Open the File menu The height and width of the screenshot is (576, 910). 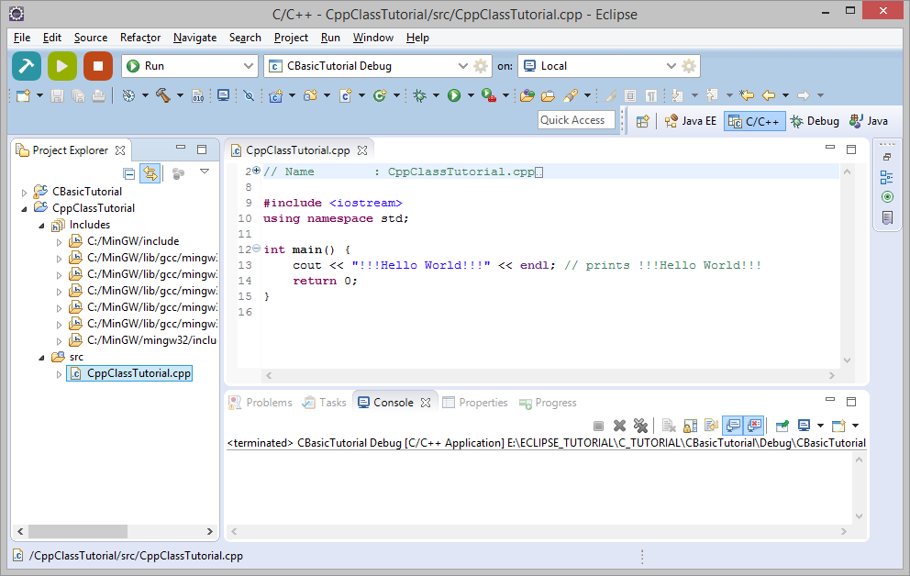(22, 38)
